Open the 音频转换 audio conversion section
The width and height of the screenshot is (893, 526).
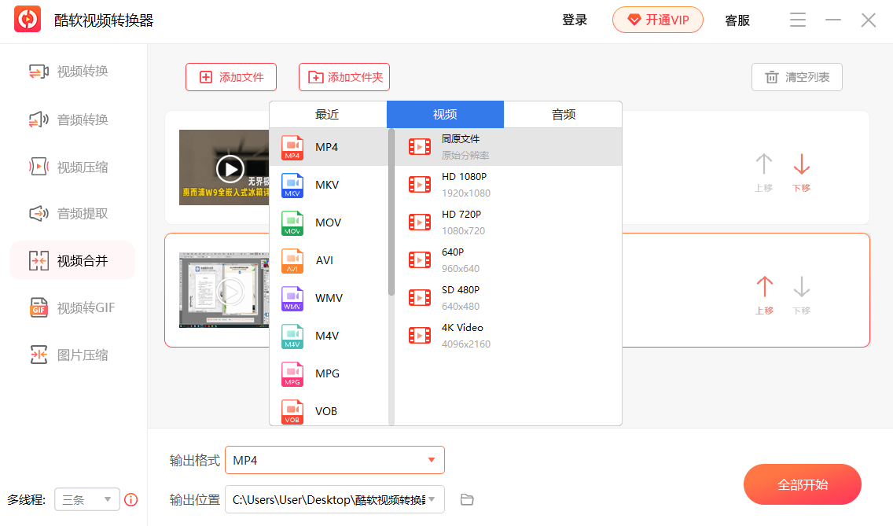71,120
